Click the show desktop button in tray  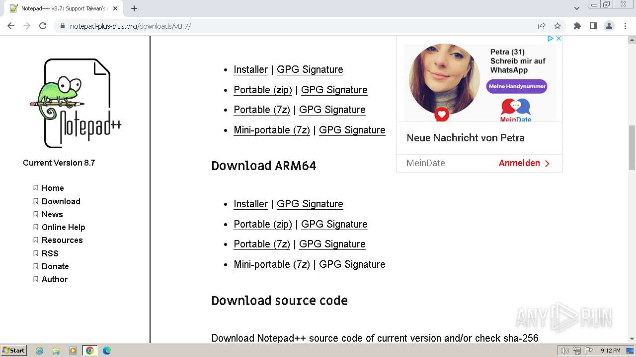(x=630, y=351)
